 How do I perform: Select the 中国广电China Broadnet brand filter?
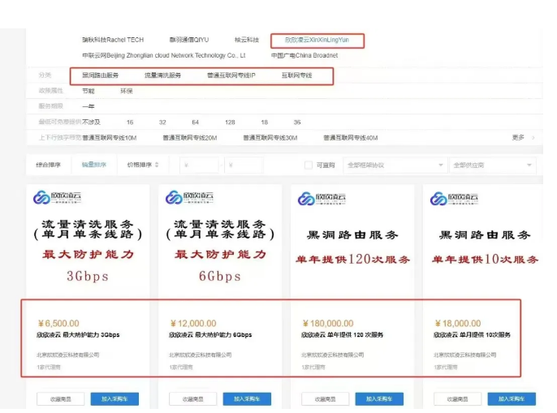point(304,55)
